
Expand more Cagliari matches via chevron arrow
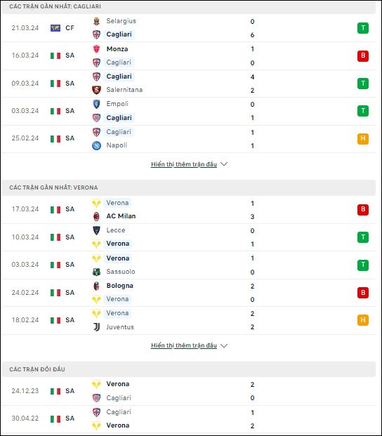[224, 164]
